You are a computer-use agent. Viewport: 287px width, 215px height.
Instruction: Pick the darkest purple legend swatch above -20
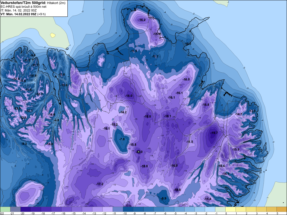point(26,209)
